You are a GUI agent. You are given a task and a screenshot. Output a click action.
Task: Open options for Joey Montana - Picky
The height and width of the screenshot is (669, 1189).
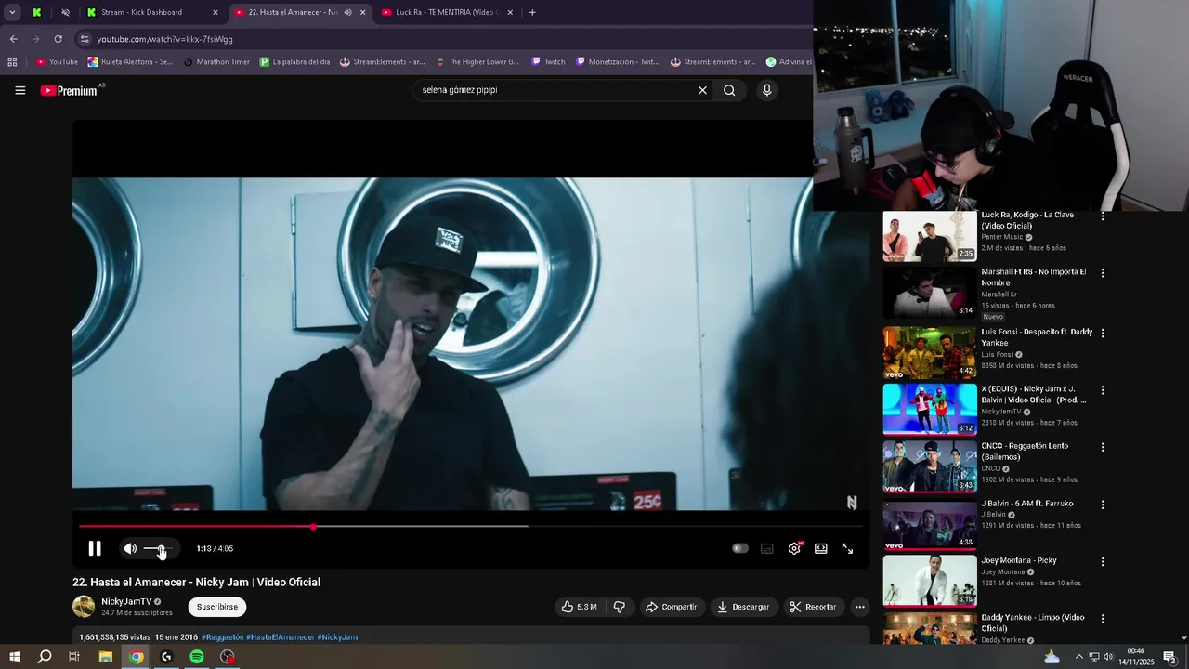pyautogui.click(x=1103, y=562)
